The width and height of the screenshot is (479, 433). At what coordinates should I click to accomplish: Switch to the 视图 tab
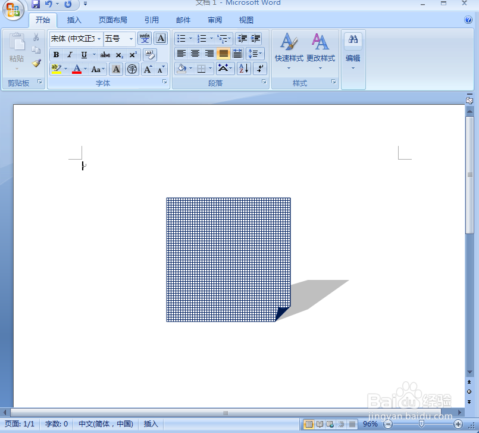246,20
